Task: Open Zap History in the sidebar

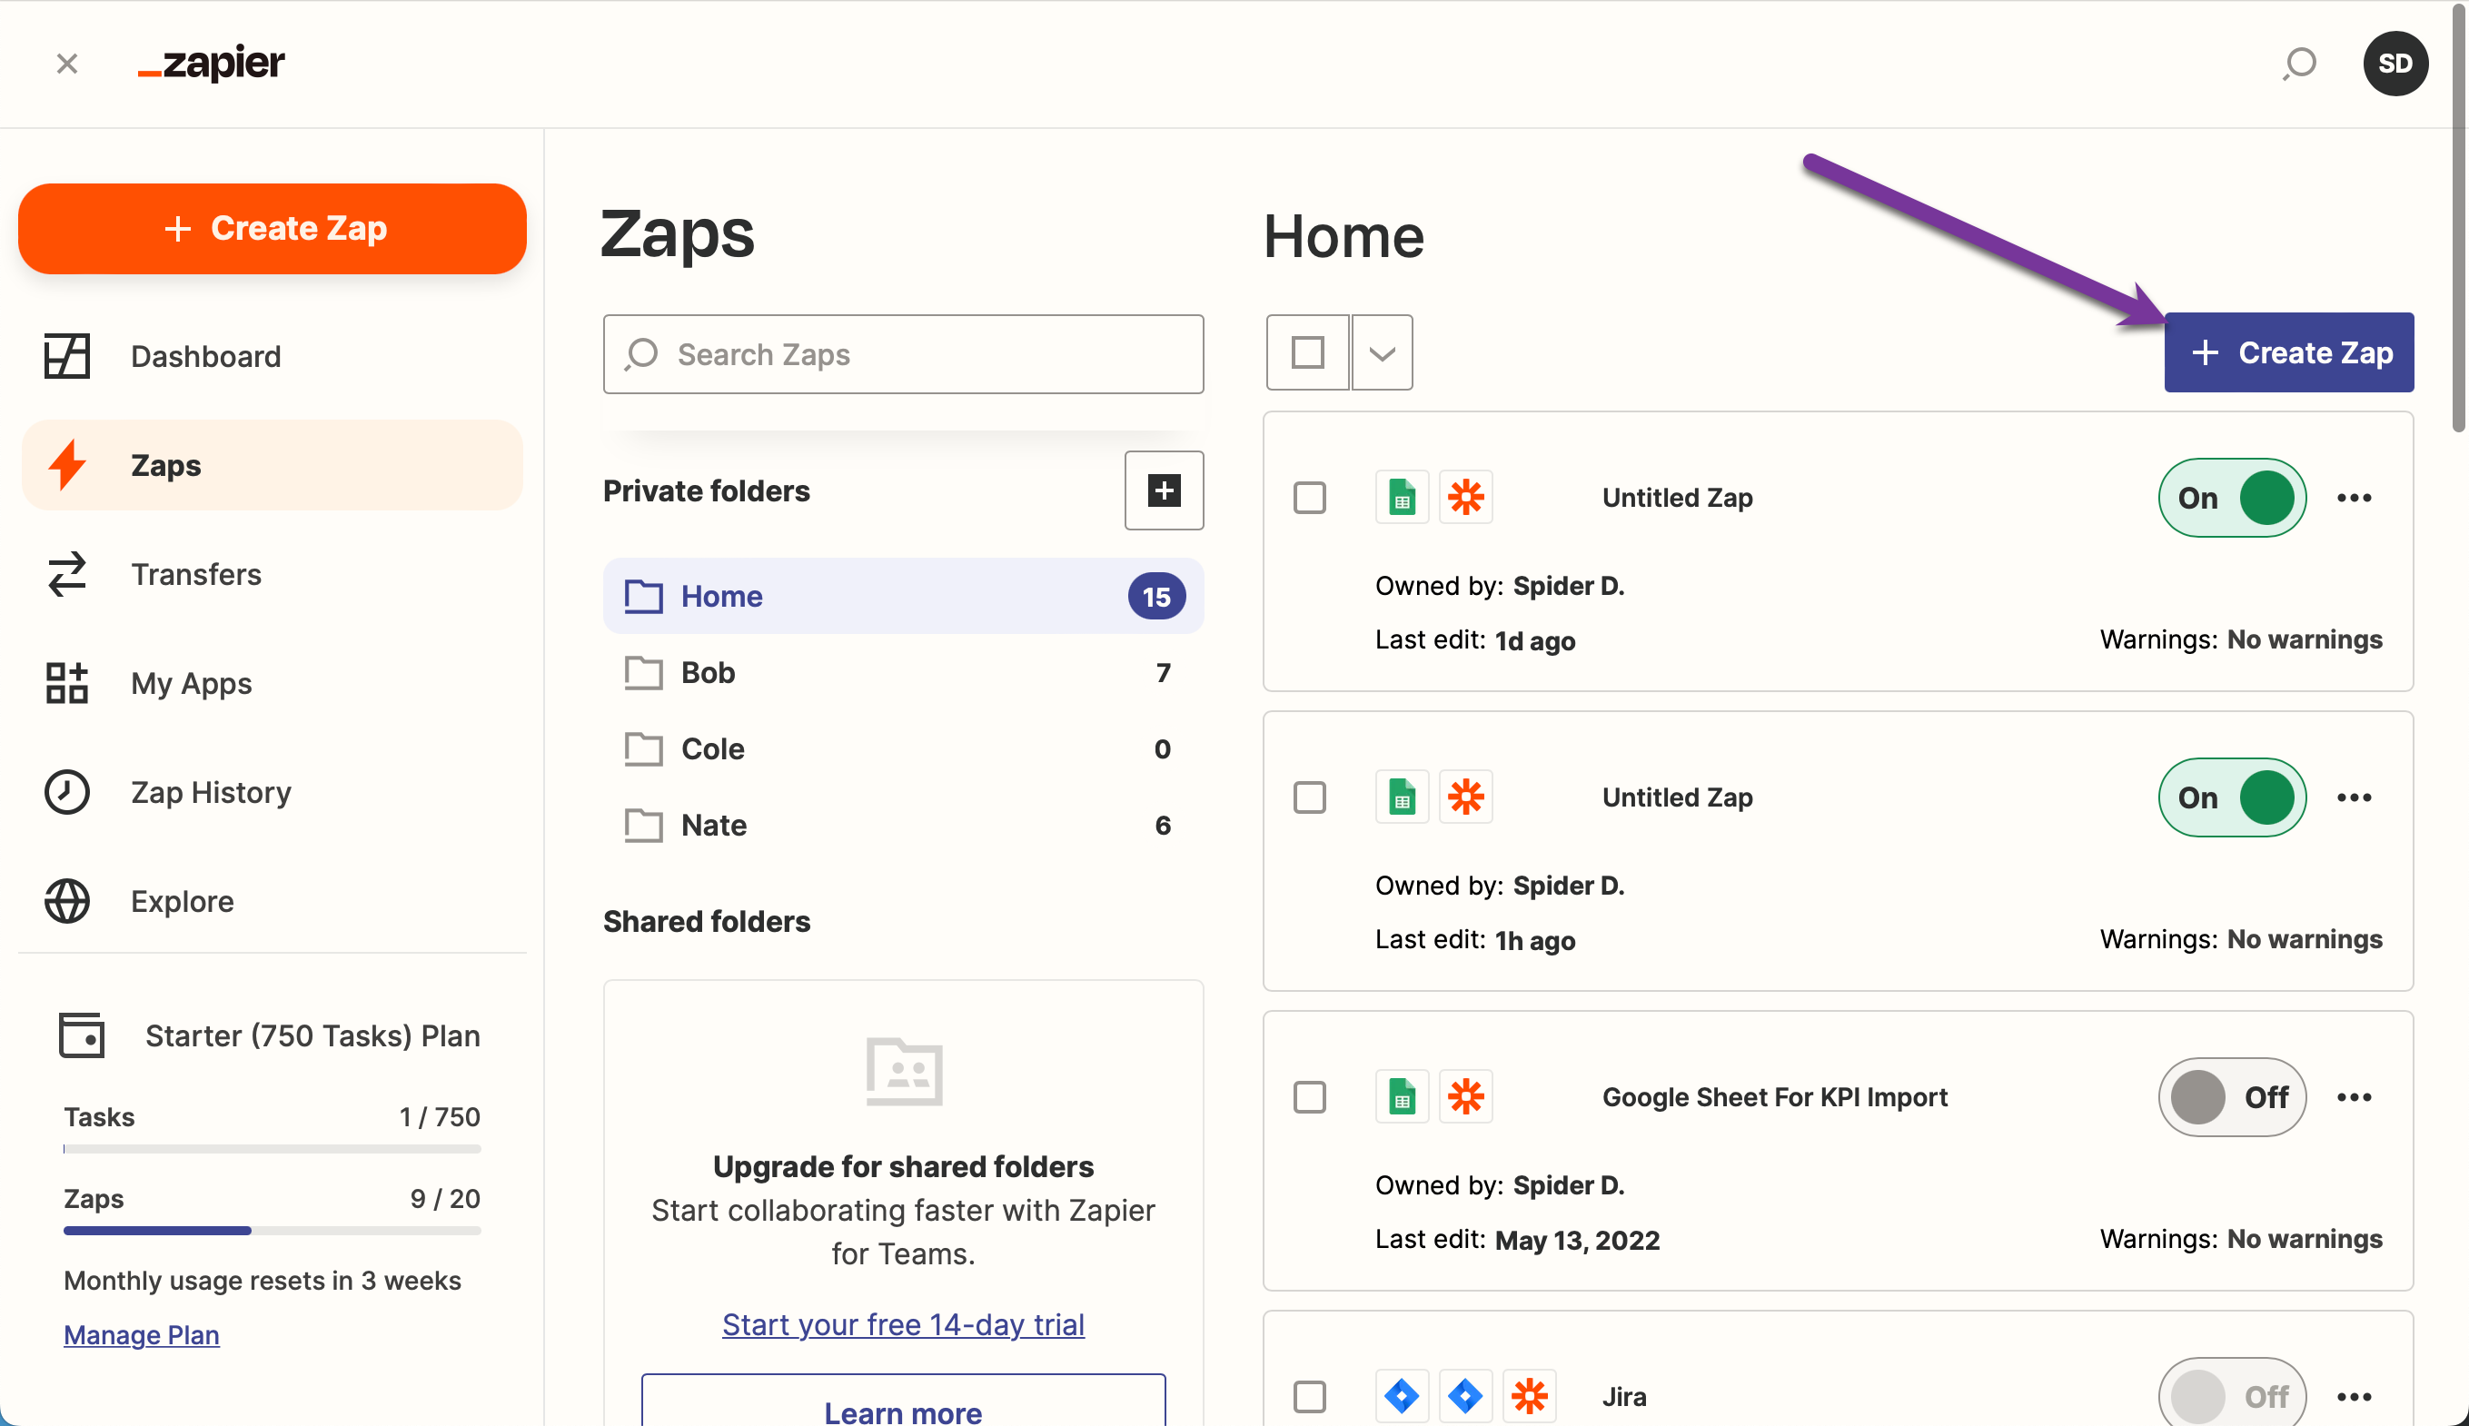Action: pyautogui.click(x=273, y=791)
